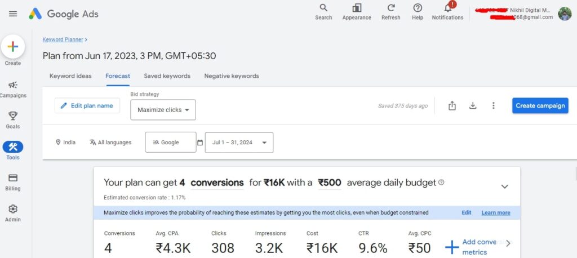Open Search in the top bar

point(323,12)
